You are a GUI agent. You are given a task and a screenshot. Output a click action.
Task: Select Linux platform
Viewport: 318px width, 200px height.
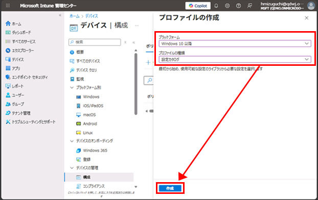pyautogui.click(x=84, y=133)
